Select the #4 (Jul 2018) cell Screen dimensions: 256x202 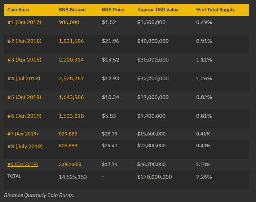tap(24, 78)
